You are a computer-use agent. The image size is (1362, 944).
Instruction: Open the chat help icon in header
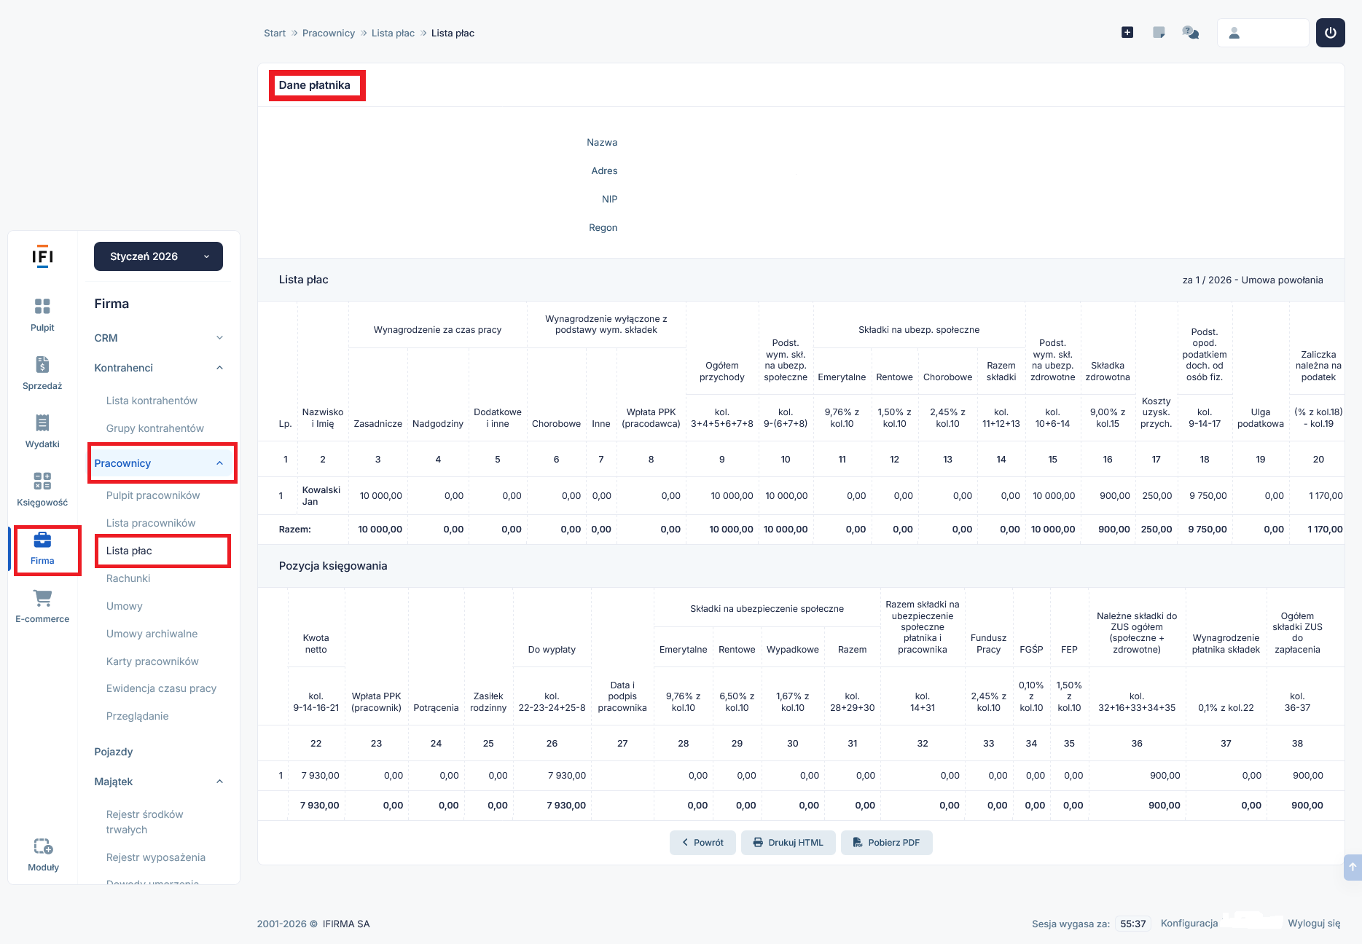(1191, 33)
